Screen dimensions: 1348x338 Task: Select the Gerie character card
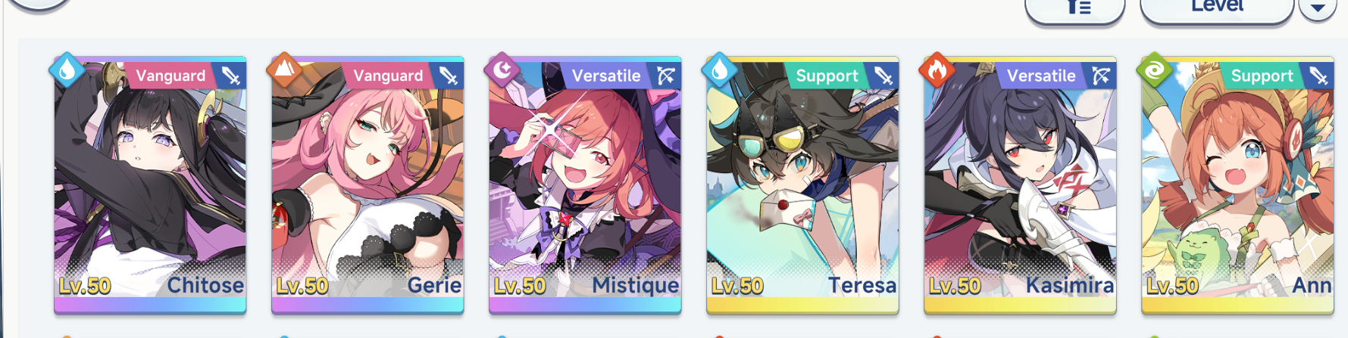[x=367, y=185]
